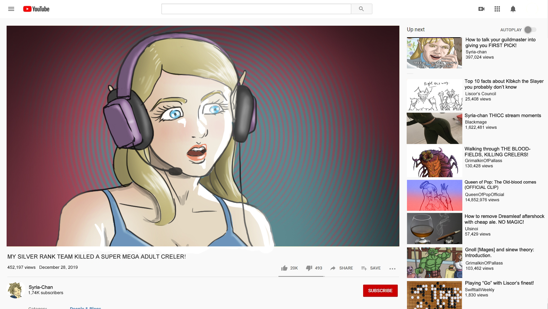Subscribe to Syria-Chan channel
548x309 pixels.
[380, 291]
